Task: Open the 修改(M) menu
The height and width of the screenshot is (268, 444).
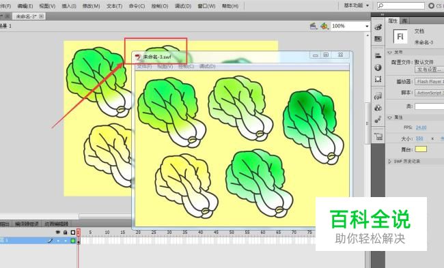Action: 91,6
